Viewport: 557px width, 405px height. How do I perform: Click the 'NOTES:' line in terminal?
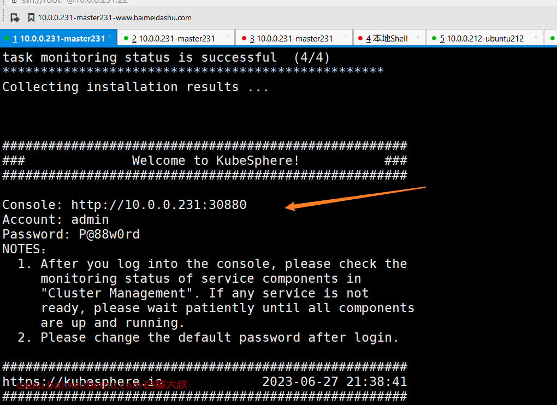24,249
